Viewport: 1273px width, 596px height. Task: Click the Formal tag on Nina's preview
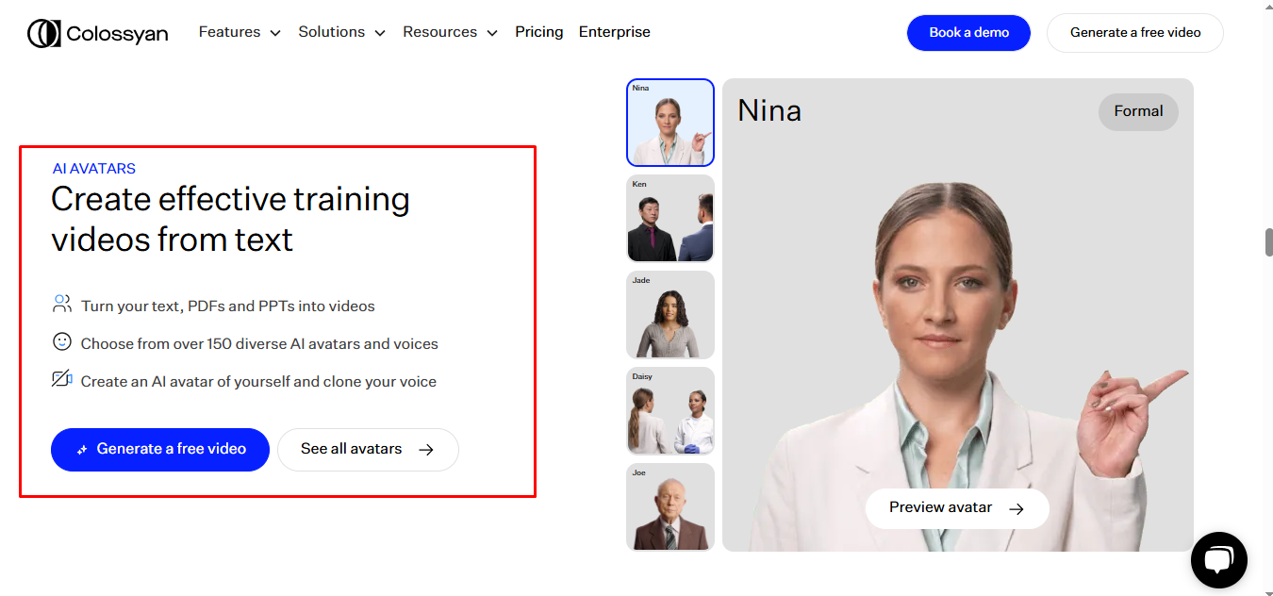[x=1138, y=111]
